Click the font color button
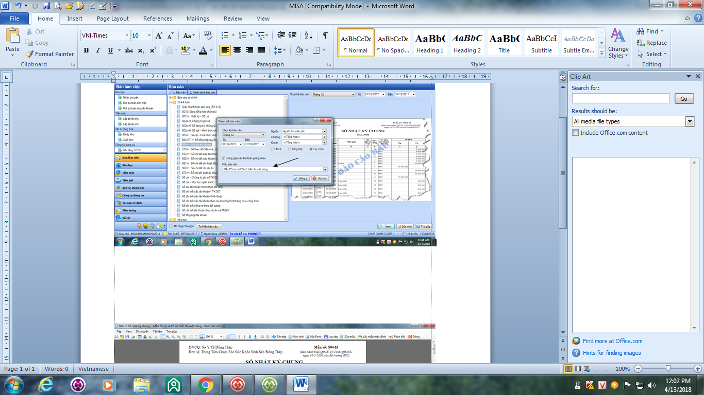This screenshot has height=395, width=704. pyautogui.click(x=203, y=50)
